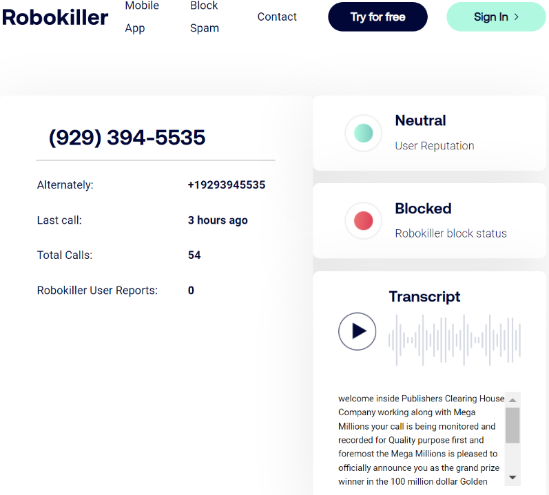Image resolution: width=549 pixels, height=495 pixels.
Task: Click the Robokiller logo
Action: click(55, 17)
